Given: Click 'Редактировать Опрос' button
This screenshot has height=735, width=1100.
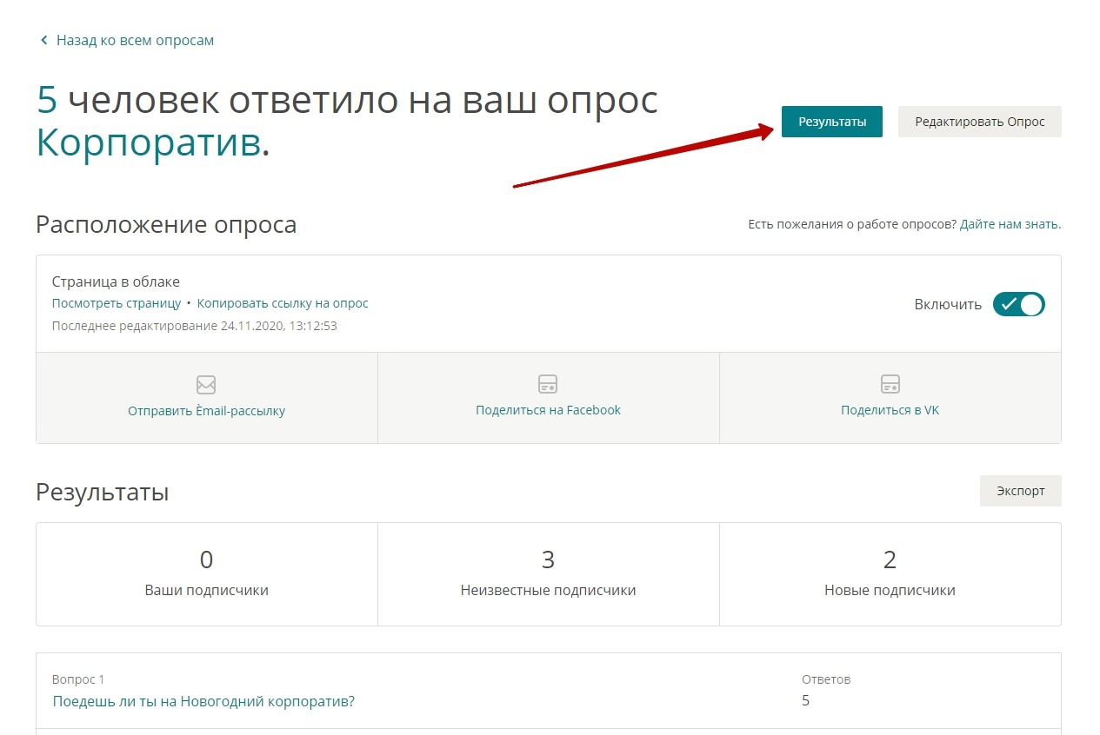Looking at the screenshot, I should [x=979, y=122].
